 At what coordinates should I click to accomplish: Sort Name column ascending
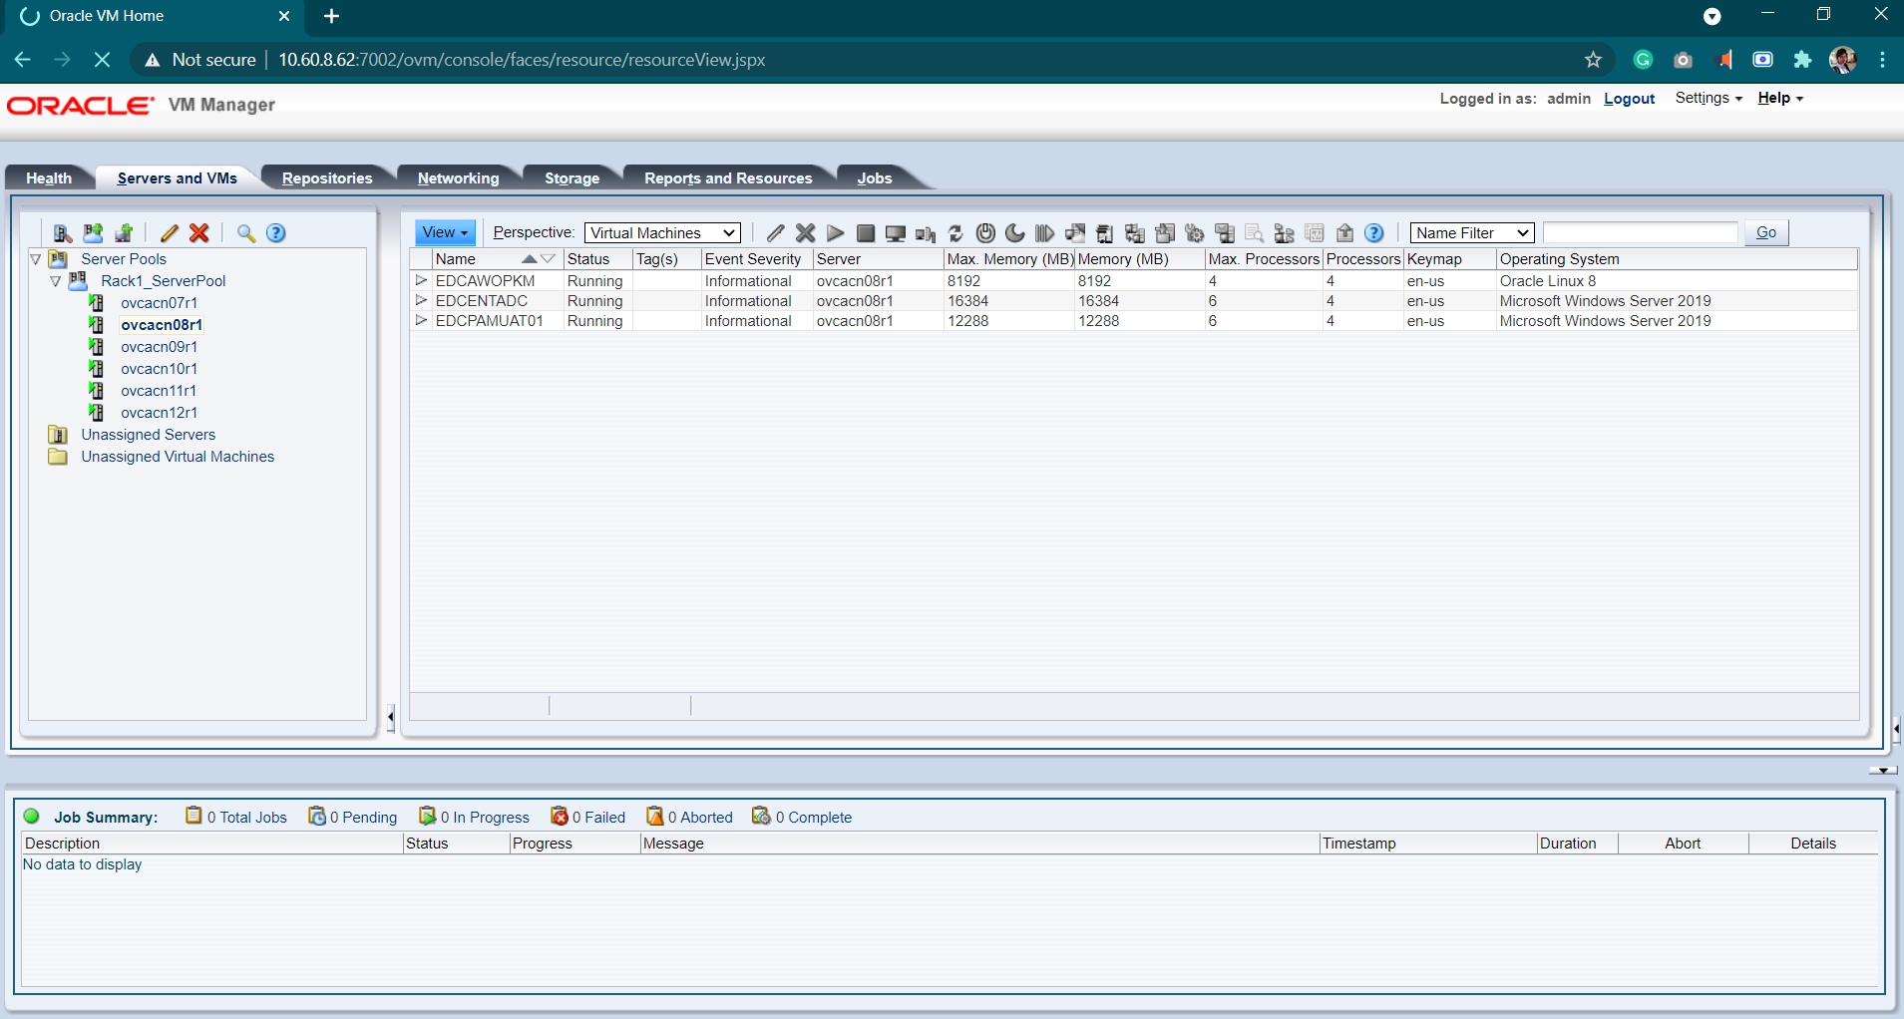(x=530, y=259)
